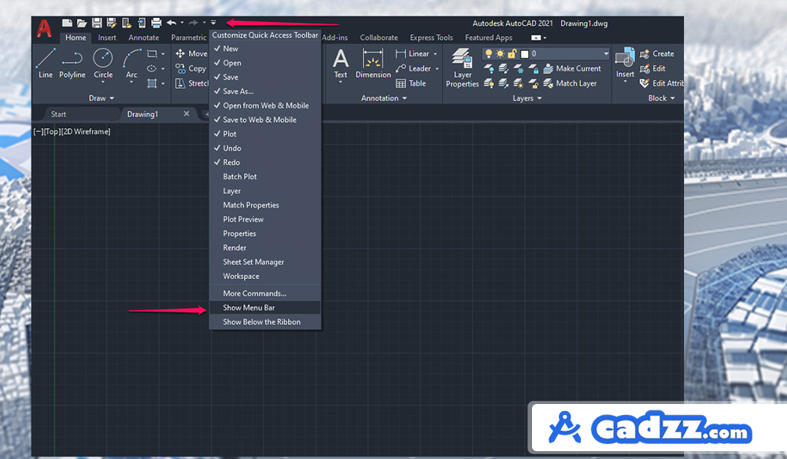This screenshot has width=787, height=459.
Task: Uncheck Plot in the customize menu
Action: click(x=265, y=134)
